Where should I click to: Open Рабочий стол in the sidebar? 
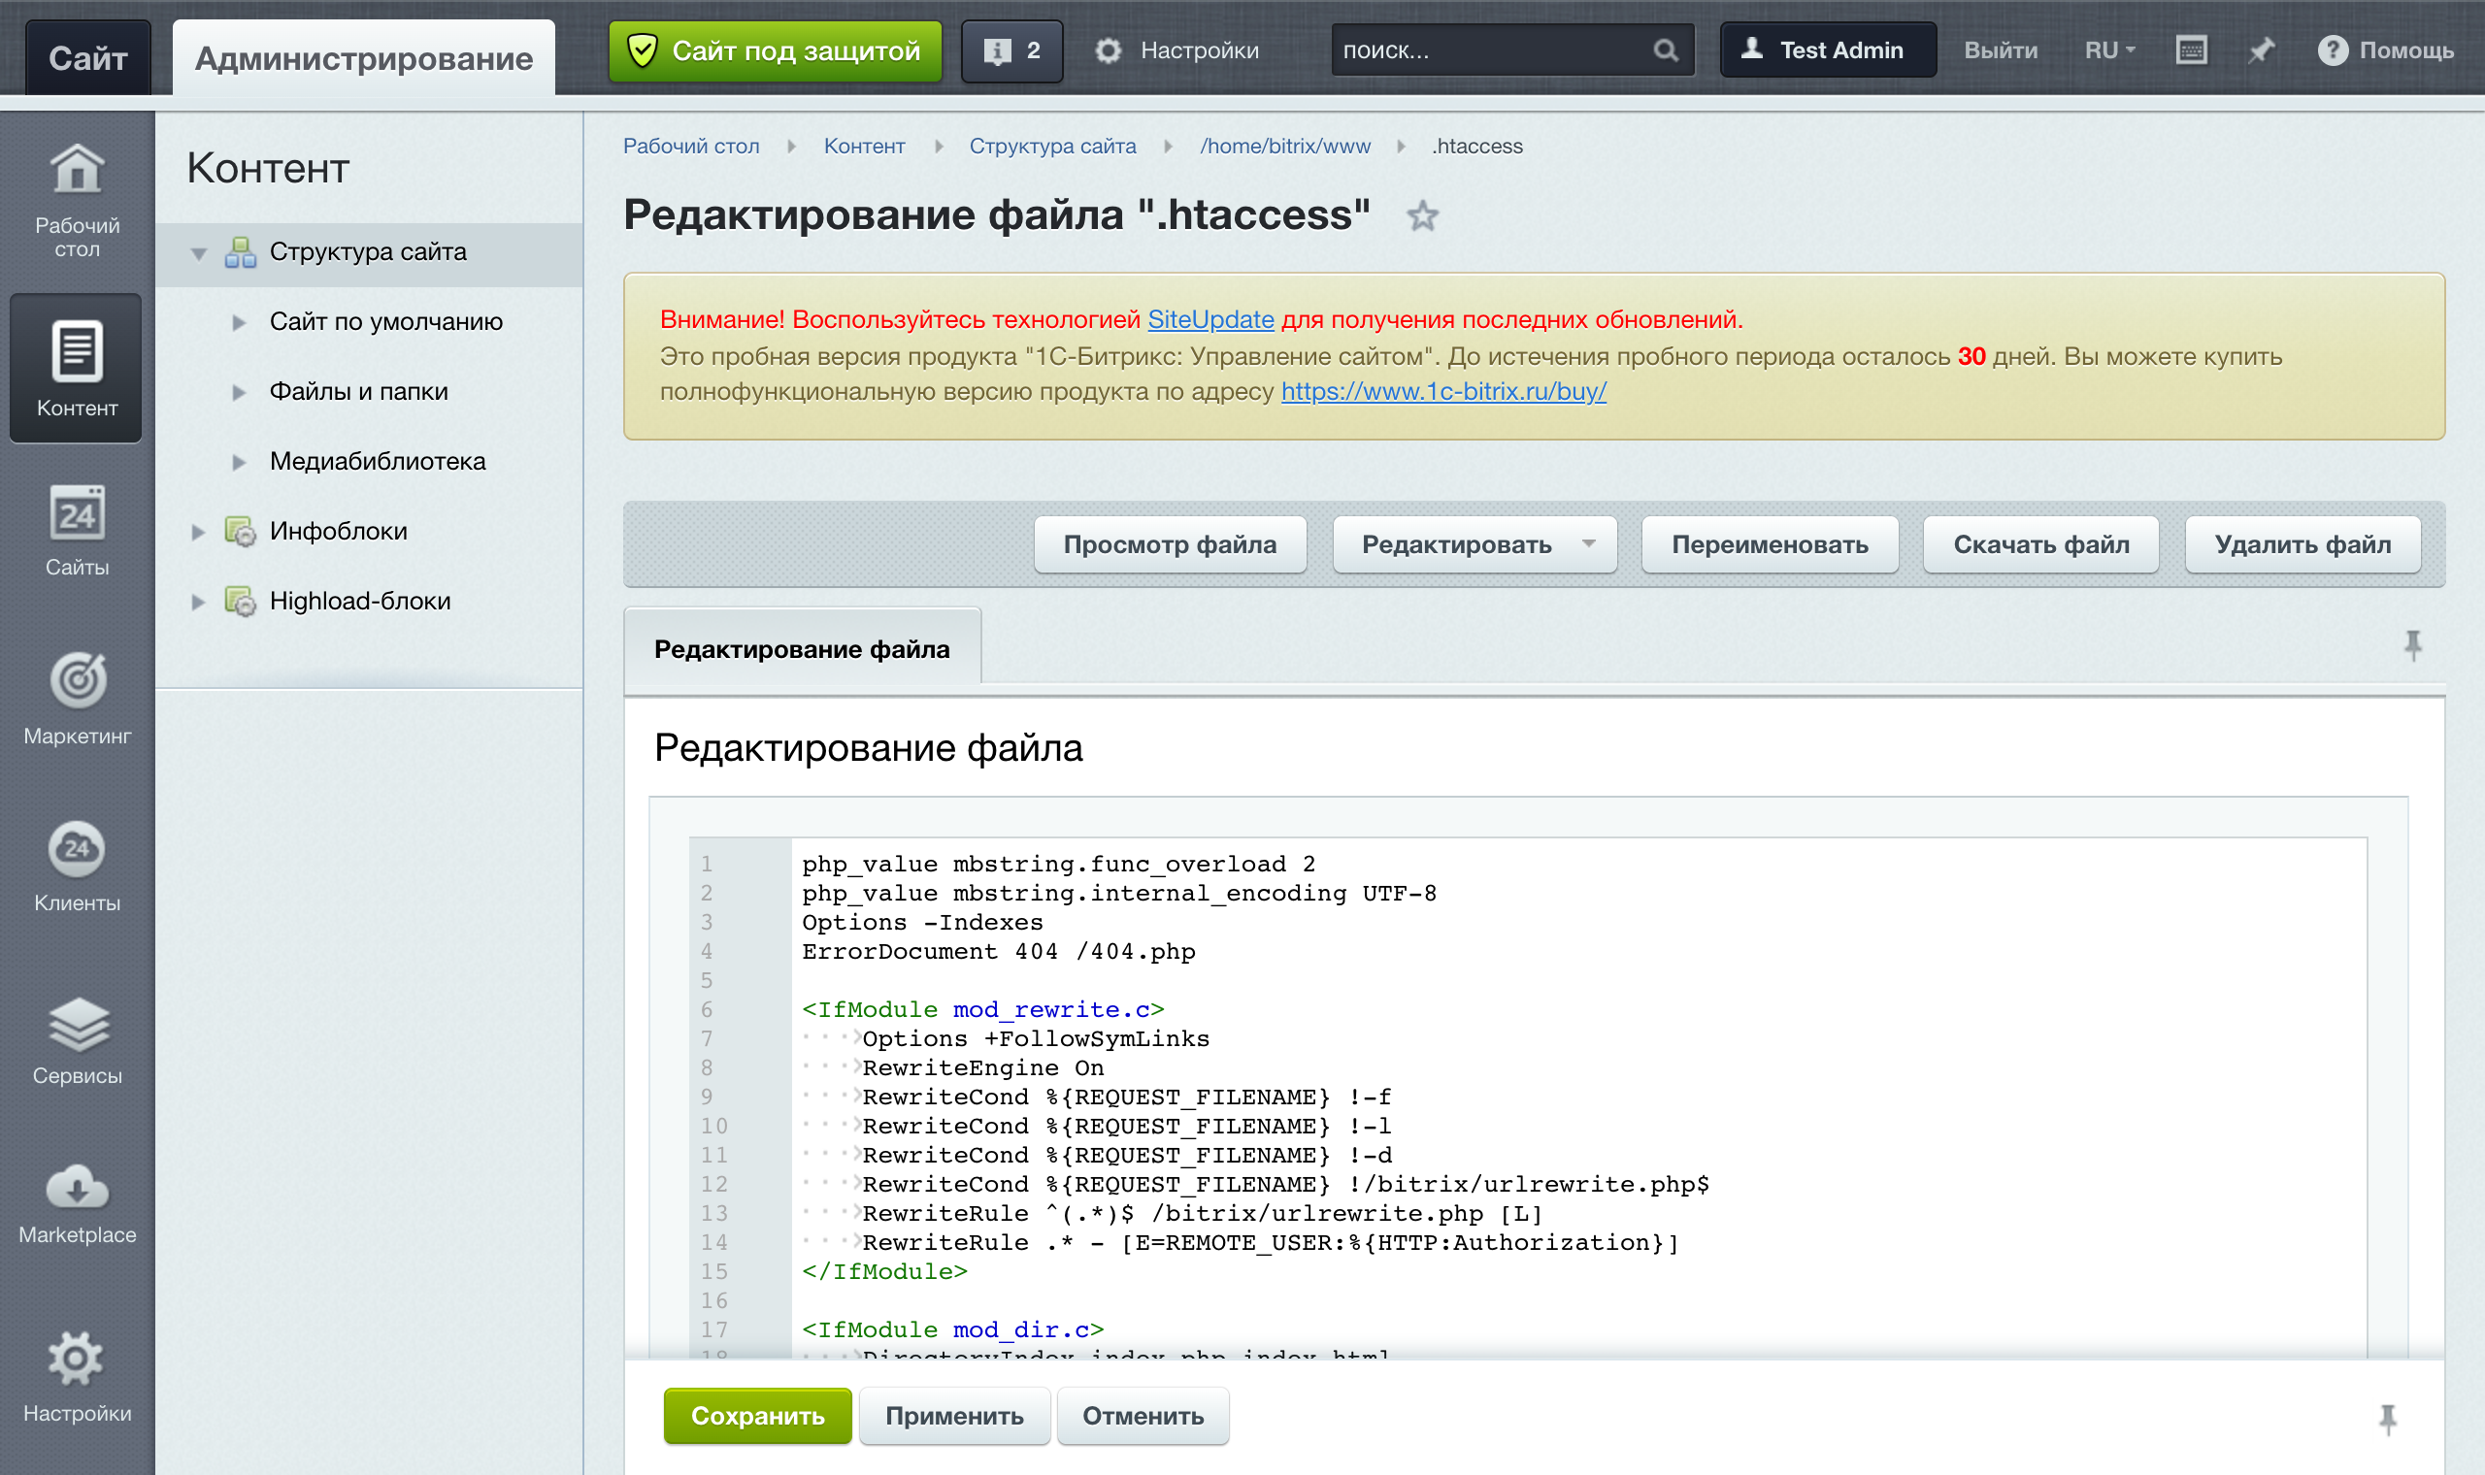click(x=77, y=200)
